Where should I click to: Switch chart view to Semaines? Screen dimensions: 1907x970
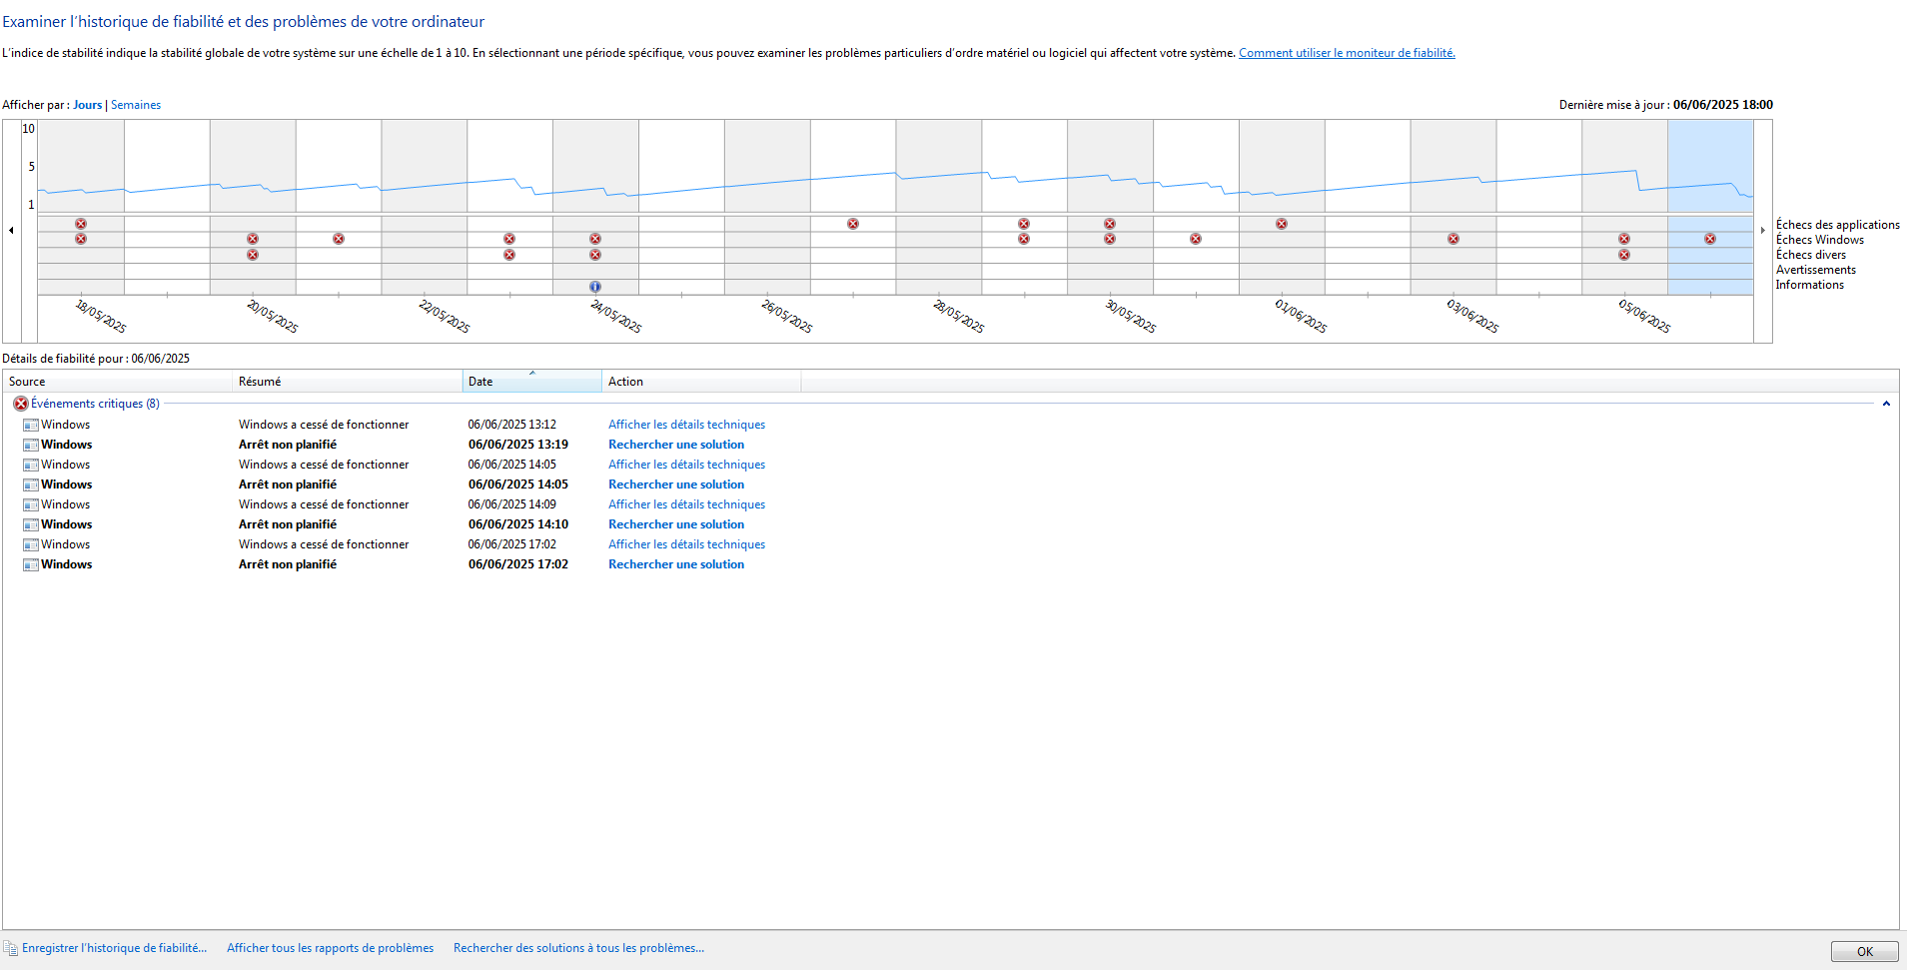[136, 105]
